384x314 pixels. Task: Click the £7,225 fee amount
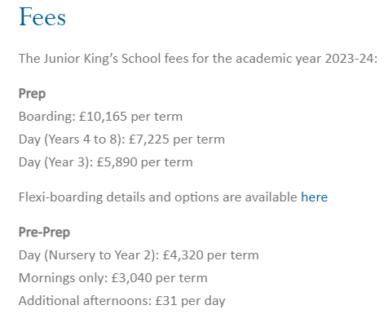(x=149, y=139)
